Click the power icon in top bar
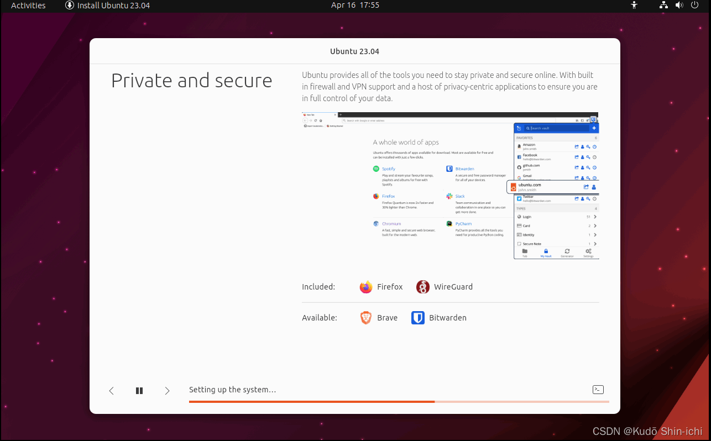This screenshot has width=711, height=441. [x=695, y=5]
